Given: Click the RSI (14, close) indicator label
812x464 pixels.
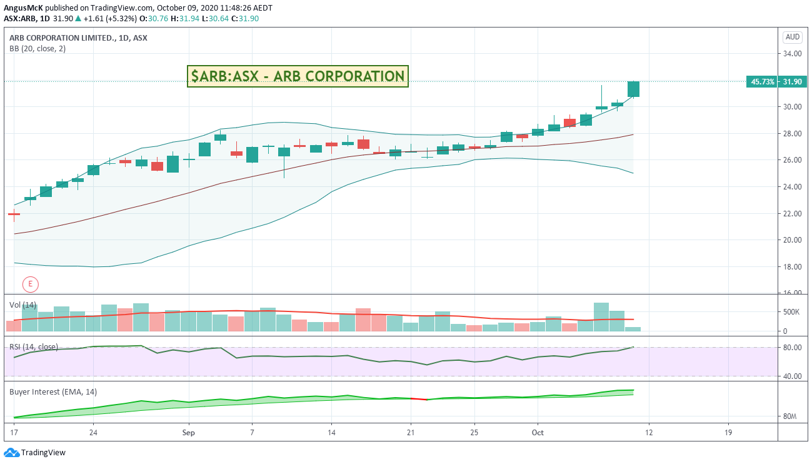Looking at the screenshot, I should pyautogui.click(x=34, y=346).
